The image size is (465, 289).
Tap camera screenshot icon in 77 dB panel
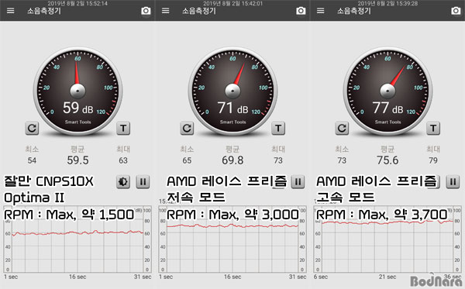tap(456, 11)
